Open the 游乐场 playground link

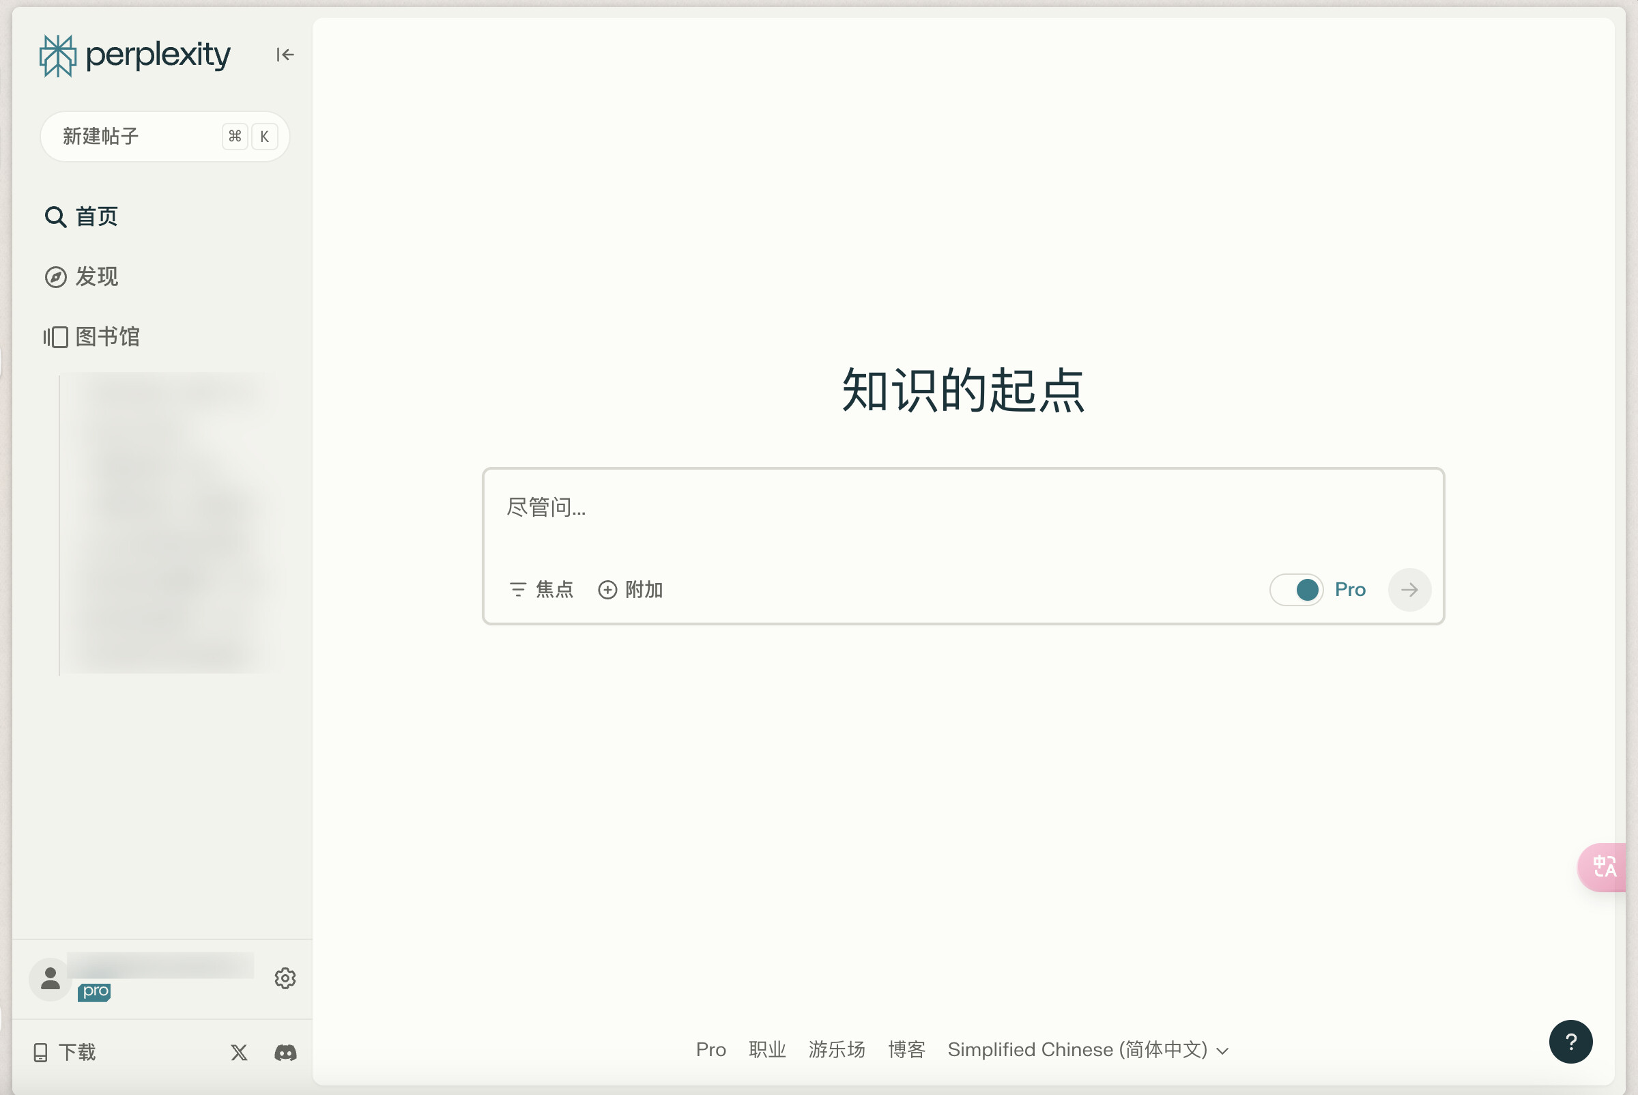(x=837, y=1049)
